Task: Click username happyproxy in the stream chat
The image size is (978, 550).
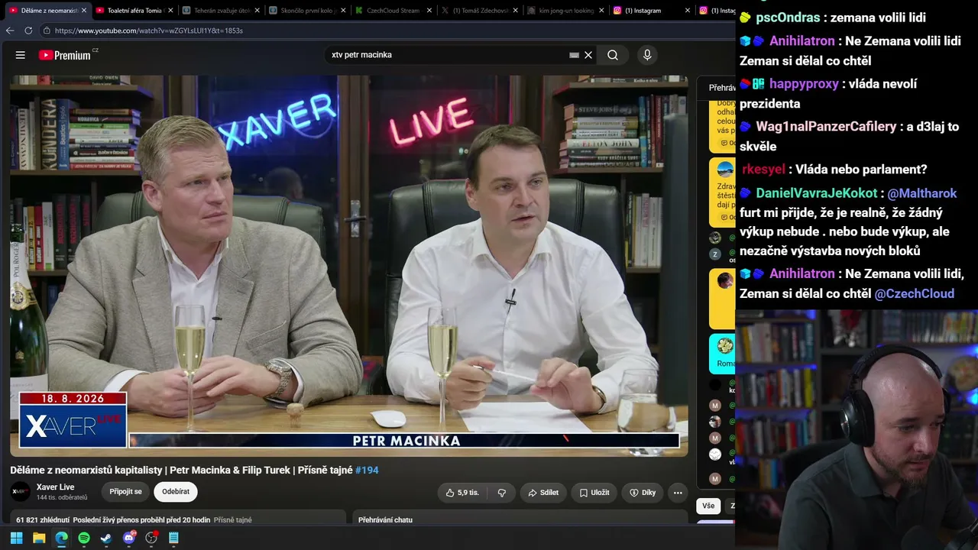Action: tap(804, 84)
